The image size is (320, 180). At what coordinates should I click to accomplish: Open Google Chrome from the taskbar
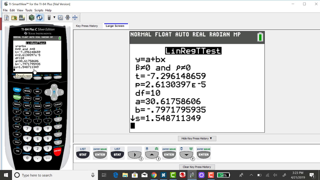click(154, 175)
